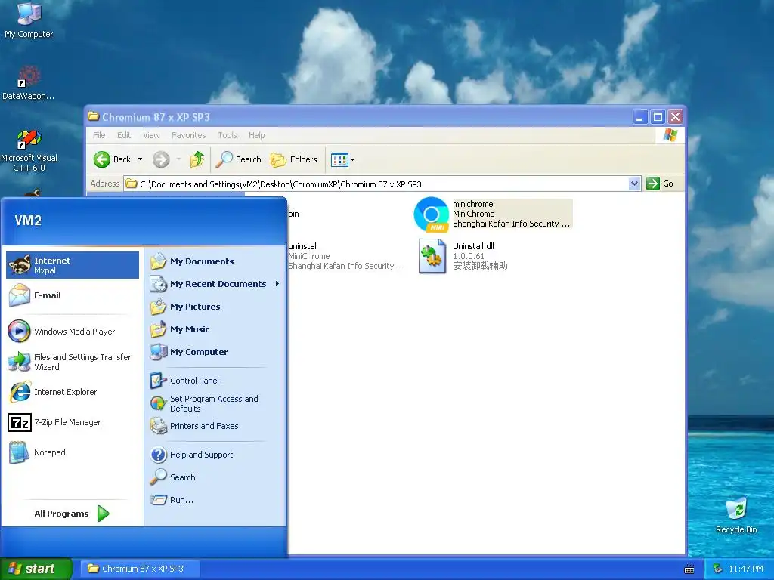Open My Documents folder
The width and height of the screenshot is (774, 580).
click(215, 261)
